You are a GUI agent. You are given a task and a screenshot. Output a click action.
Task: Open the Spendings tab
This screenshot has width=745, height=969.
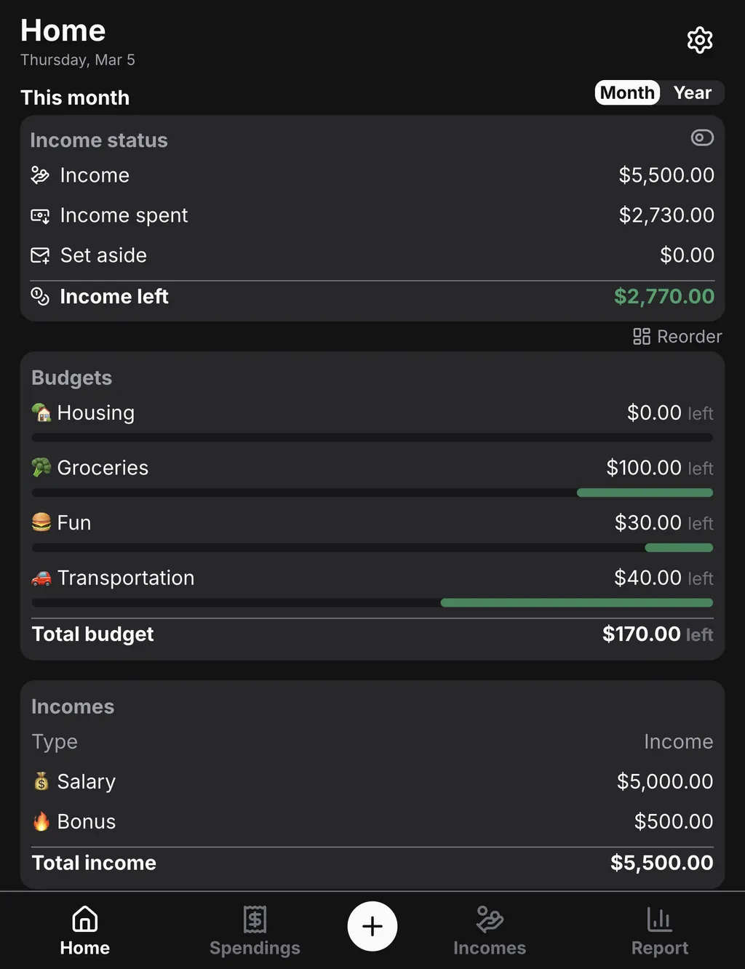click(255, 930)
